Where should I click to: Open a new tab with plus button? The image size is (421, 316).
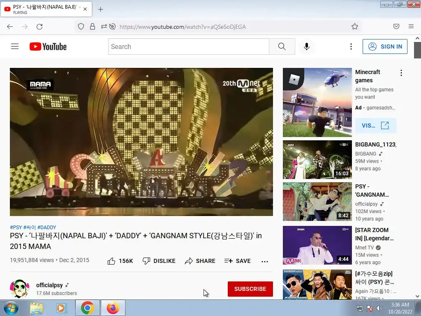coord(100,9)
